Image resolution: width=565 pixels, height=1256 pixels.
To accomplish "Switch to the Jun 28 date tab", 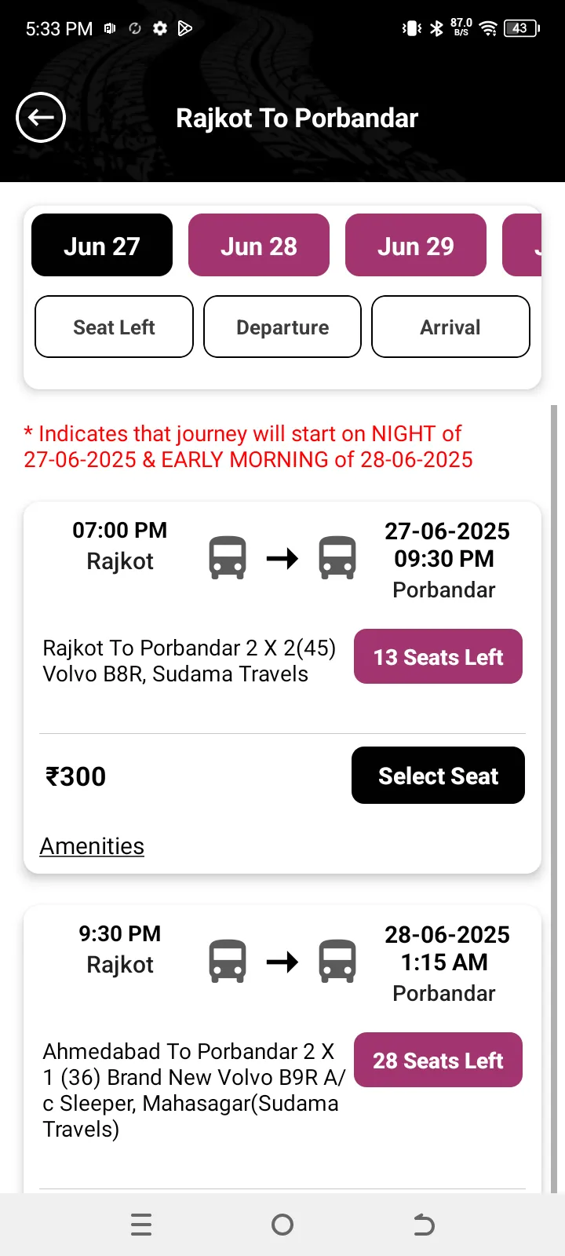I will click(x=259, y=246).
